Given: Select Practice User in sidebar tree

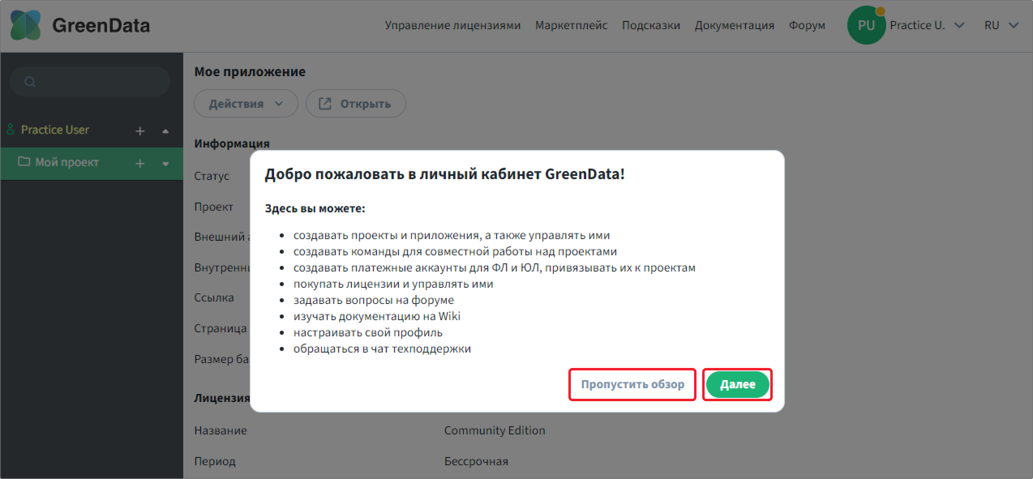Looking at the screenshot, I should (x=55, y=130).
